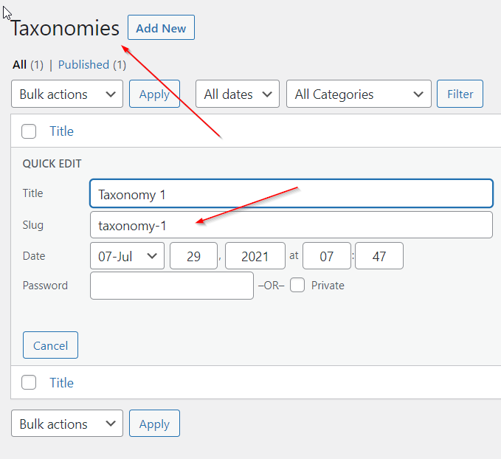The height and width of the screenshot is (459, 501).
Task: Open the month dropdown in Date
Action: (x=127, y=256)
